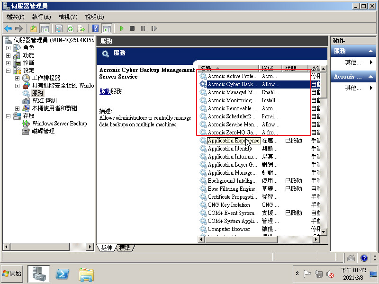
Task: Collapse the 設定 tree node
Action: (8, 71)
